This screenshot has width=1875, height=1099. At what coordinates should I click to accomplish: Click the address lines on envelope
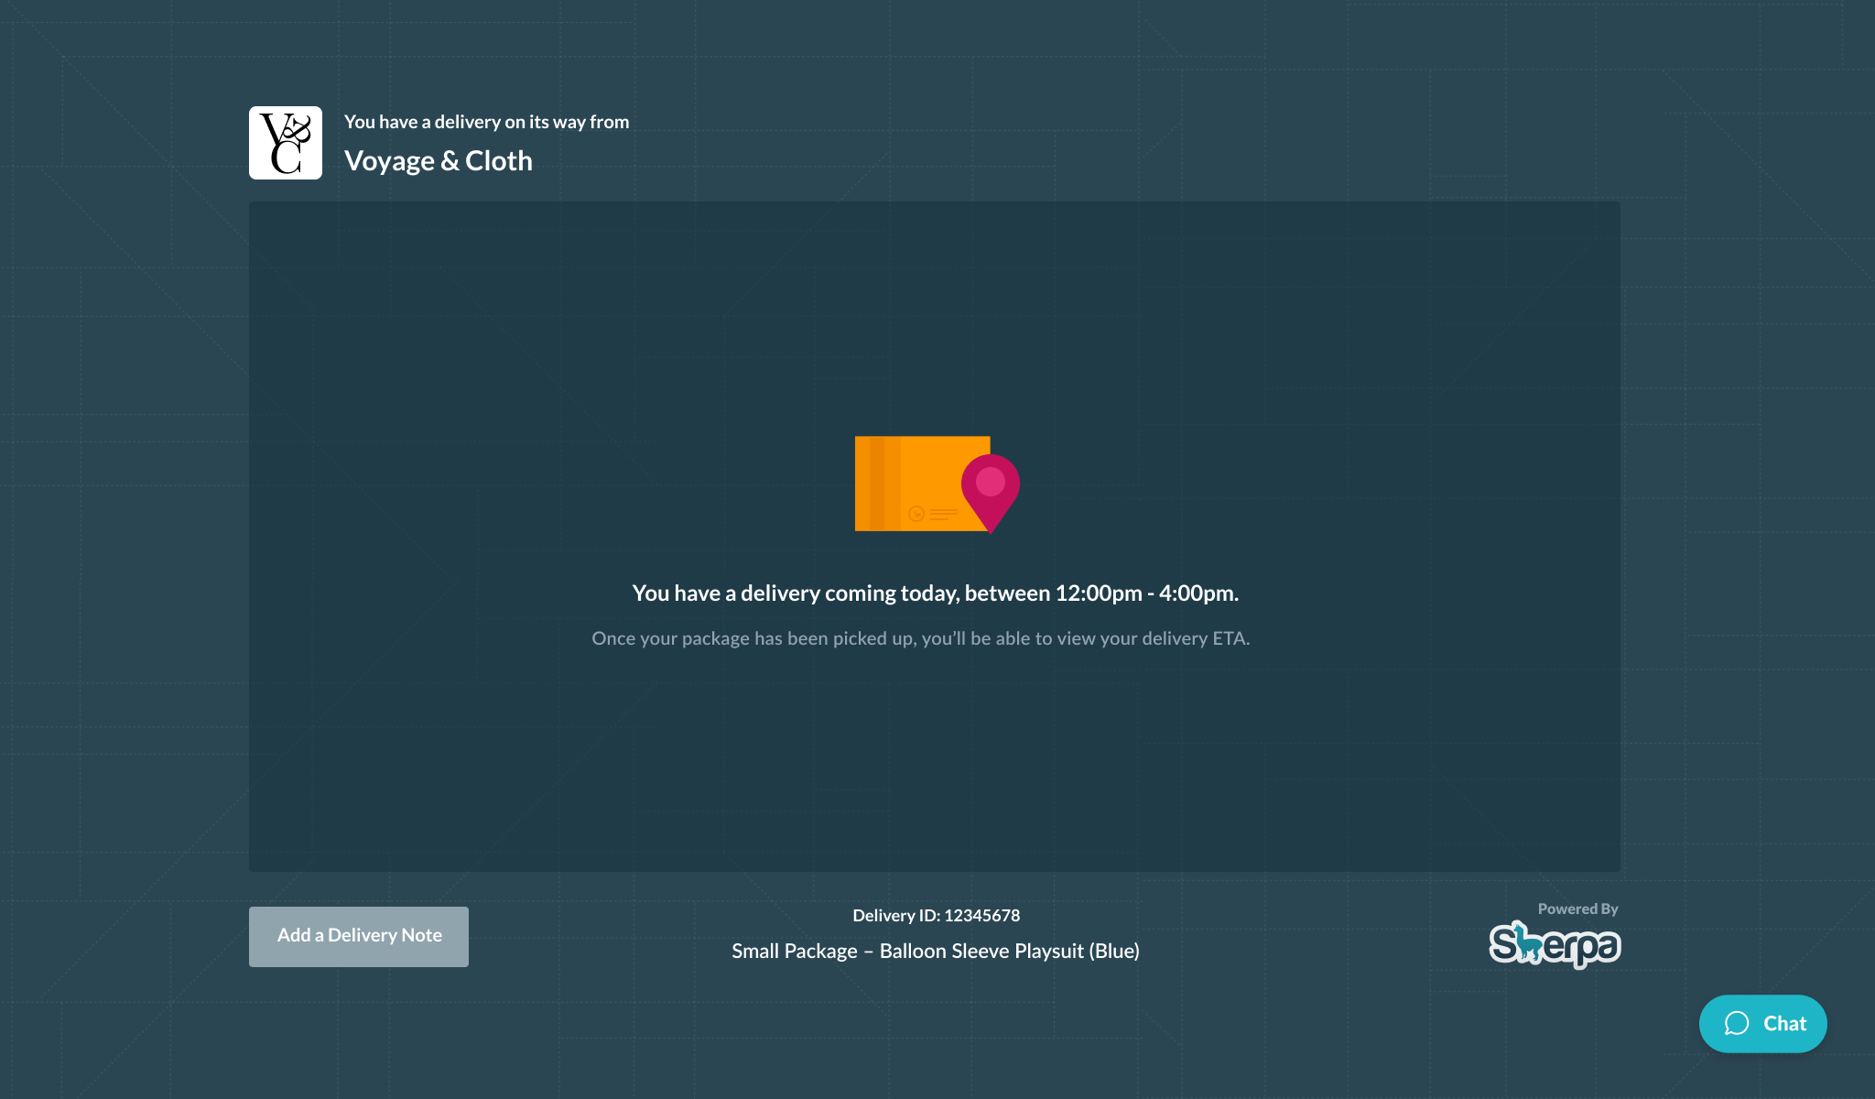pos(943,515)
